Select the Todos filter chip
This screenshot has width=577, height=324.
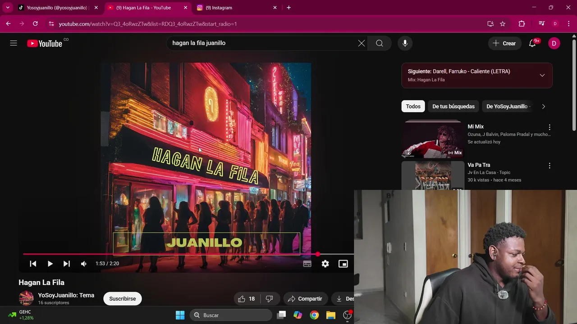[x=413, y=107]
